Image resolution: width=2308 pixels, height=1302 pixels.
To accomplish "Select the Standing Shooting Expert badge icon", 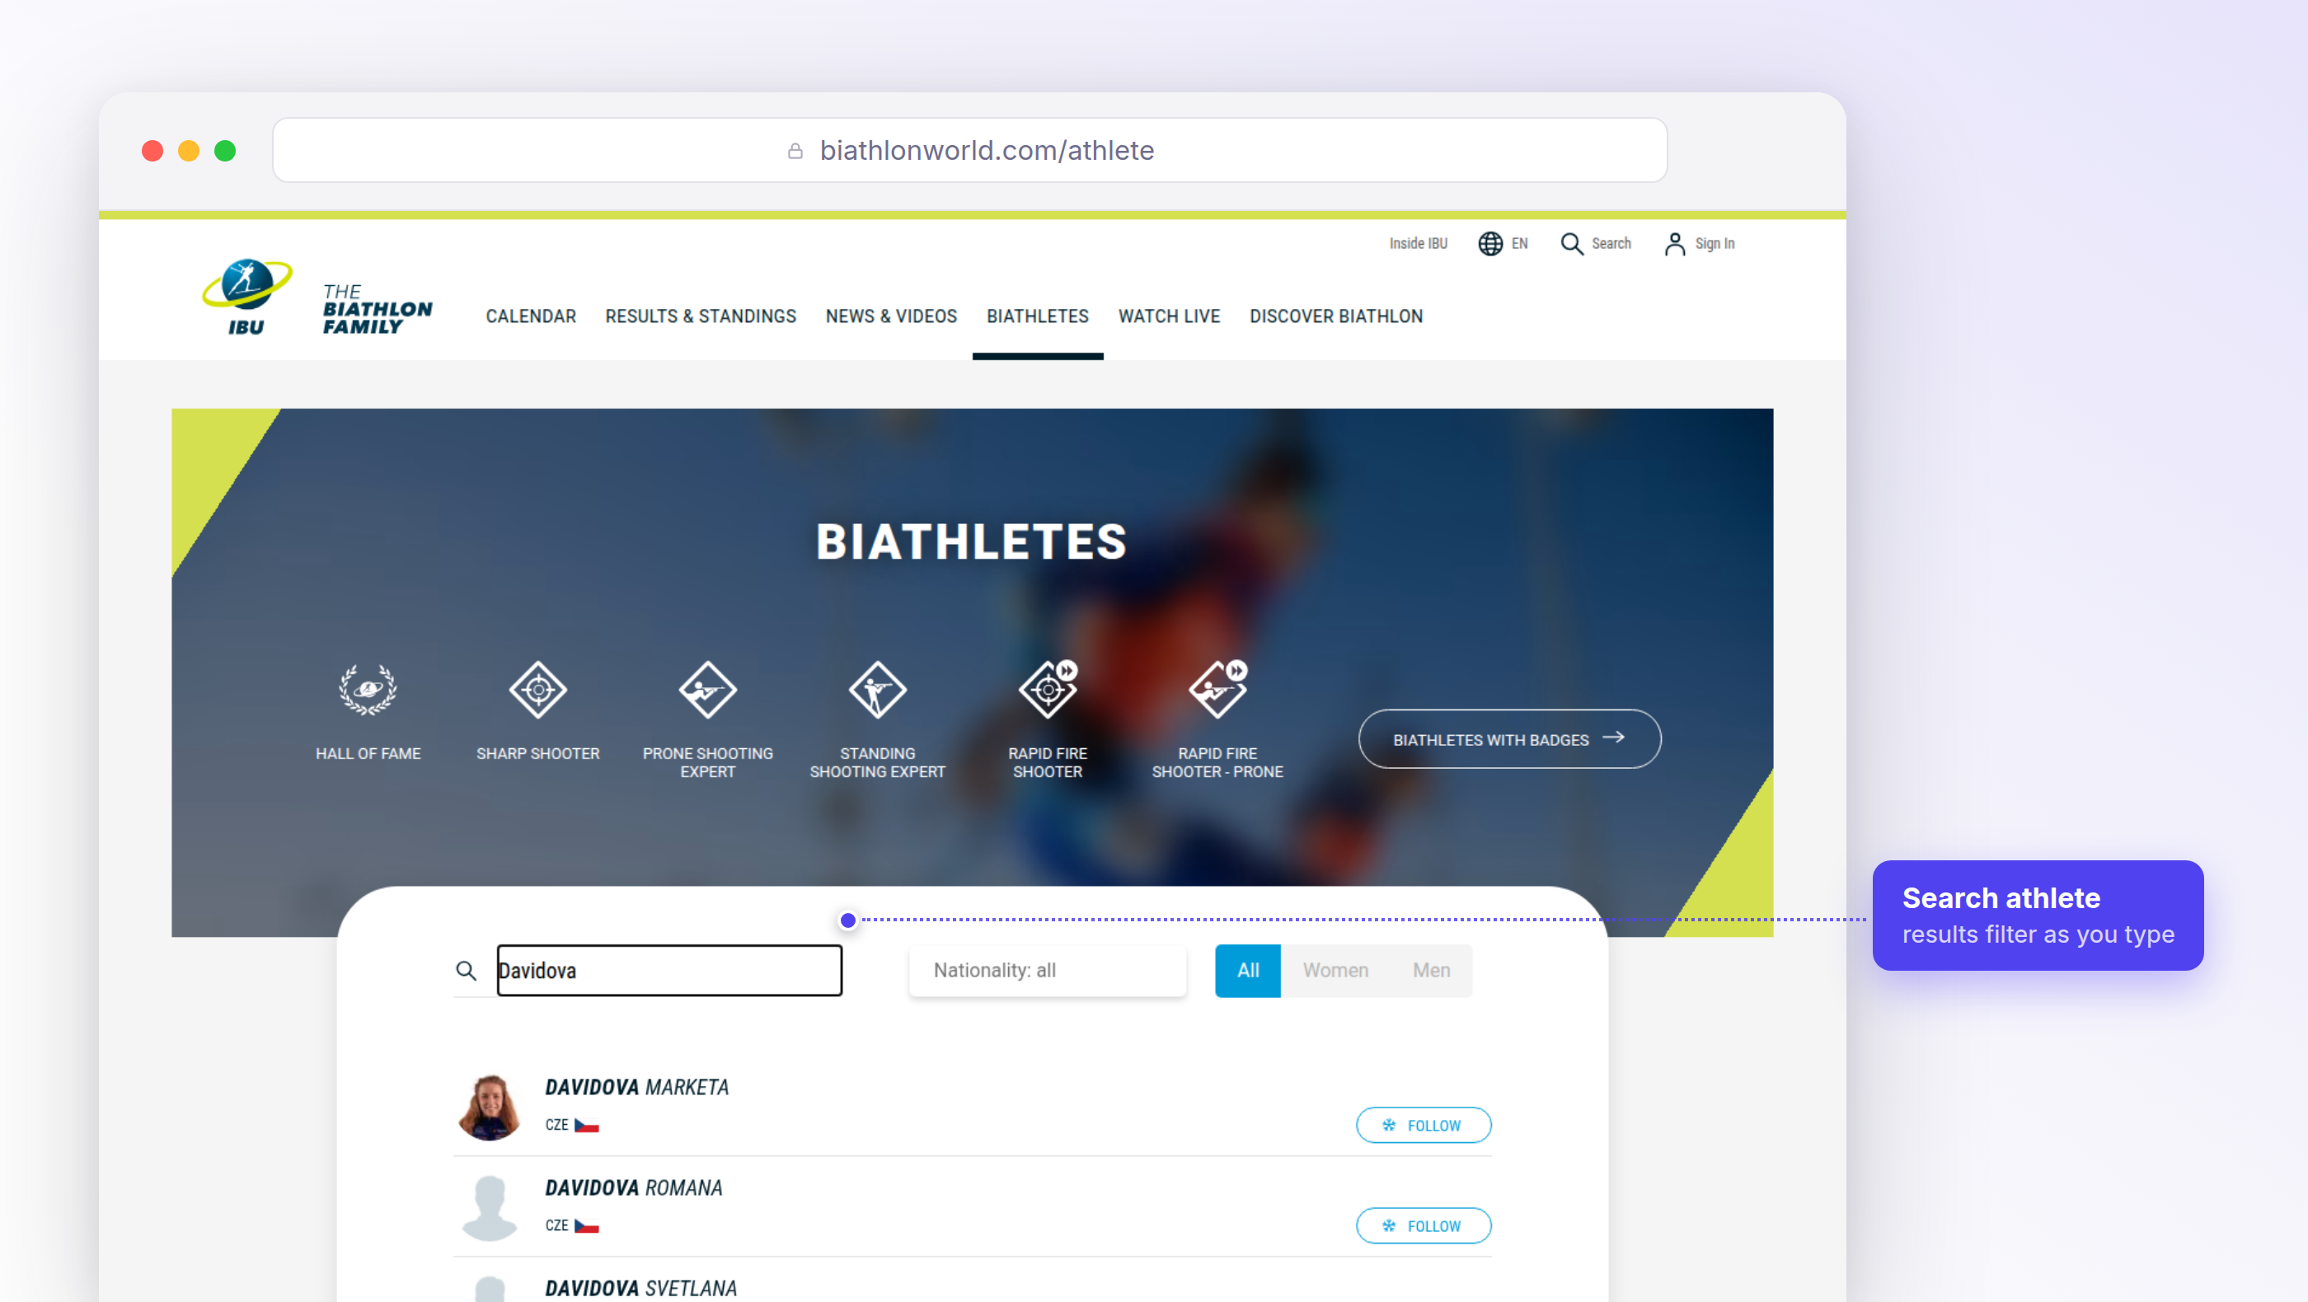I will point(877,690).
